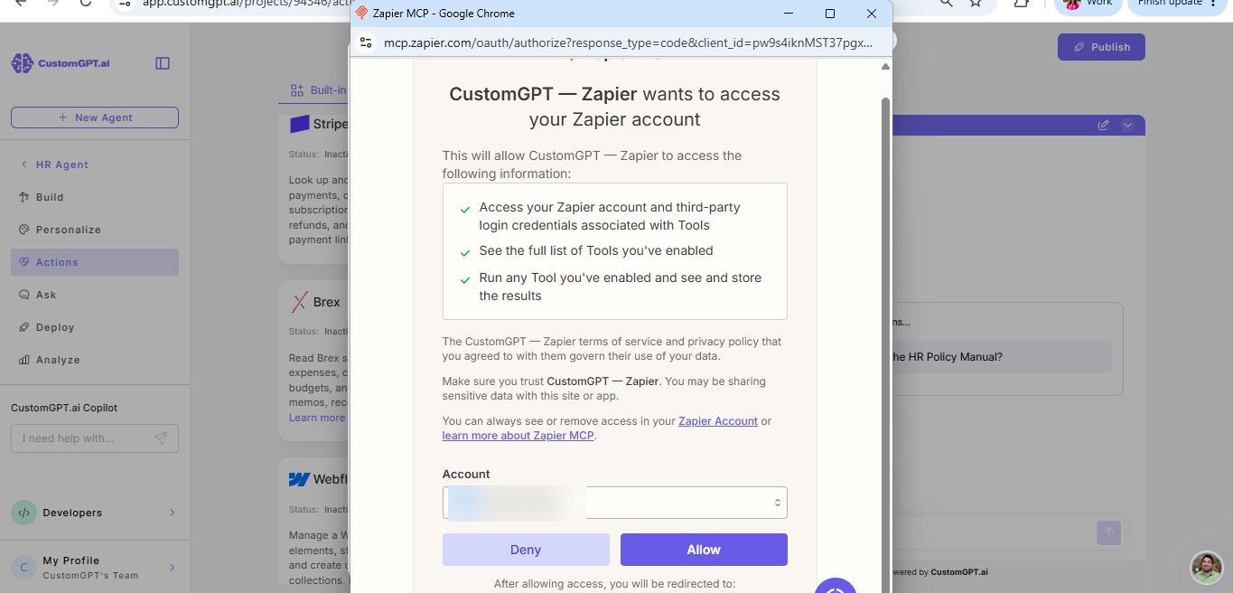Image resolution: width=1233 pixels, height=593 pixels.
Task: Expand the My Profile menu arrow
Action: pos(172,568)
